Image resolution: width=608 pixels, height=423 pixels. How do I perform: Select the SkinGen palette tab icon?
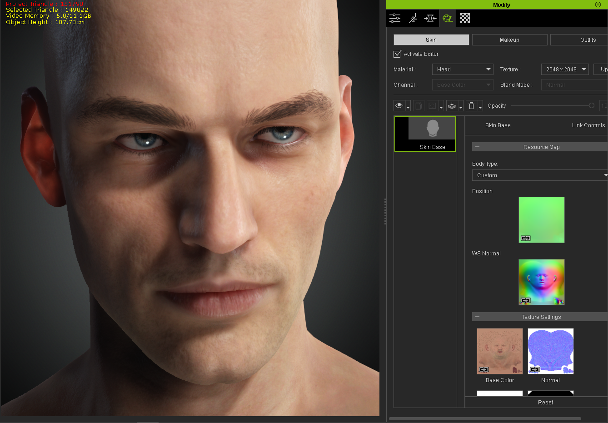tap(448, 18)
